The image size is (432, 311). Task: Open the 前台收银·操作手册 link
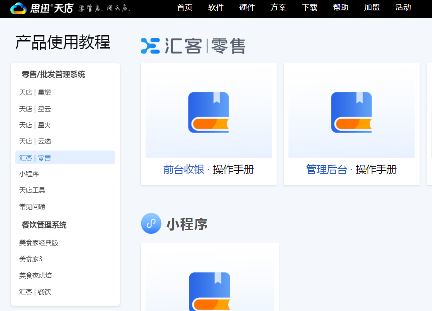coord(208,169)
